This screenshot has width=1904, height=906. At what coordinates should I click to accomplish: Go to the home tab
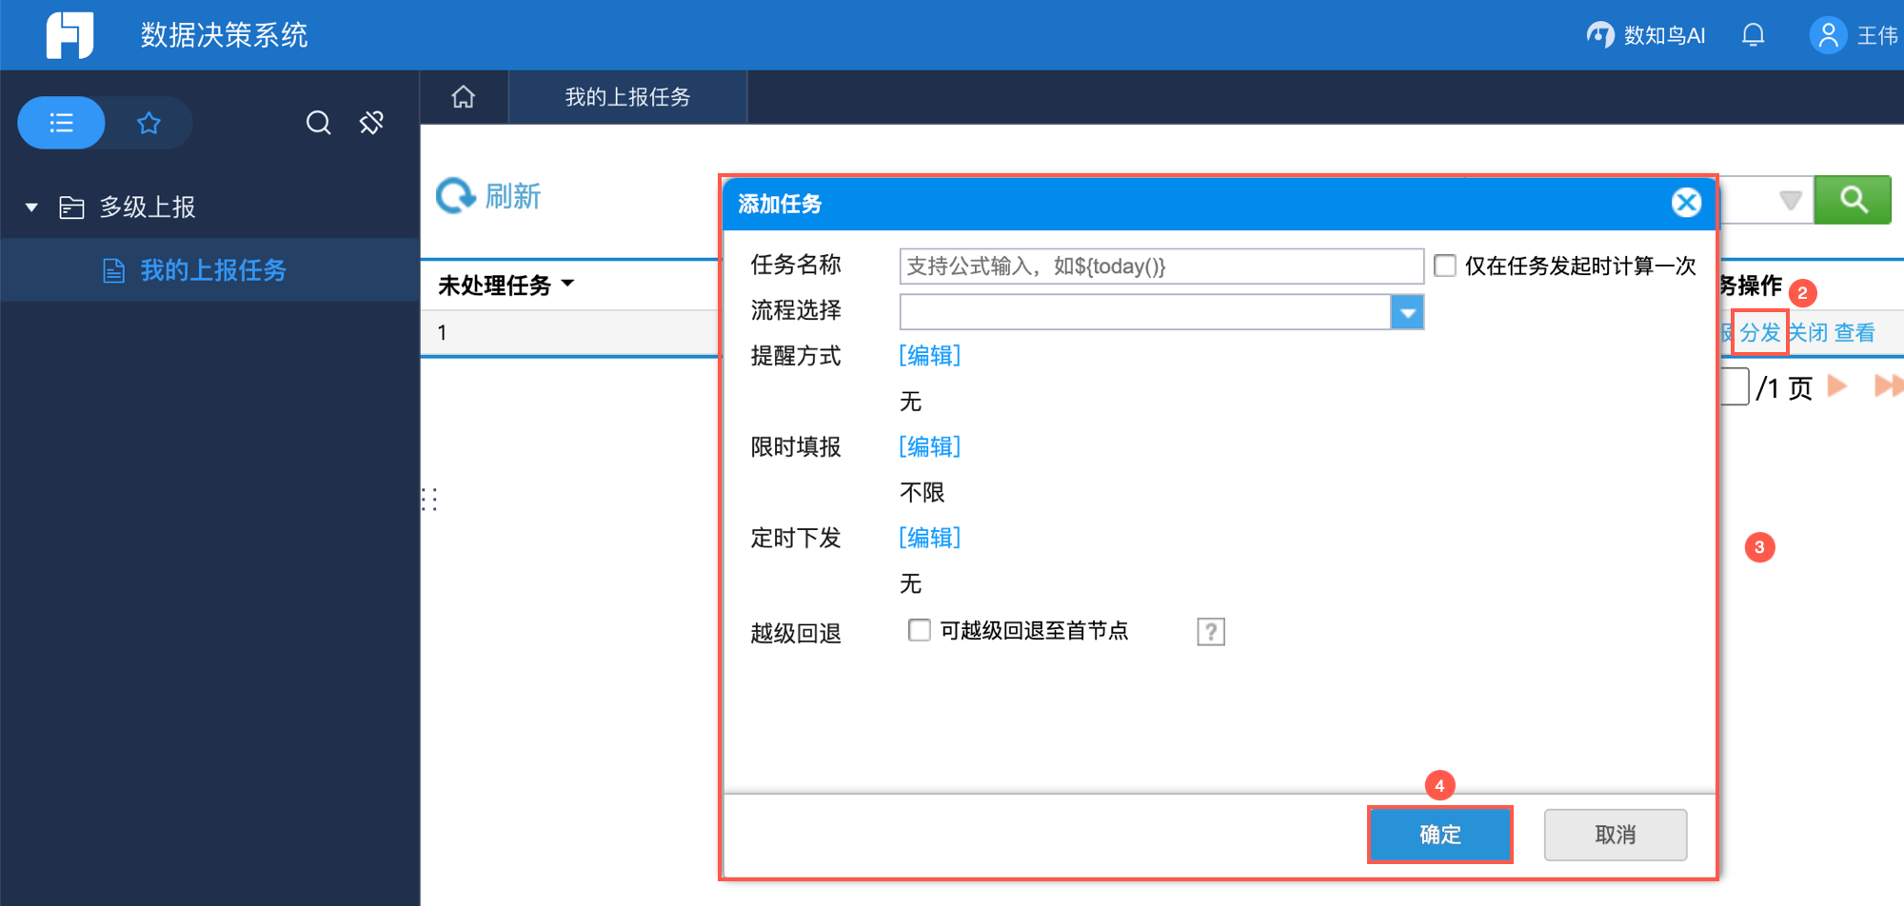(x=464, y=97)
